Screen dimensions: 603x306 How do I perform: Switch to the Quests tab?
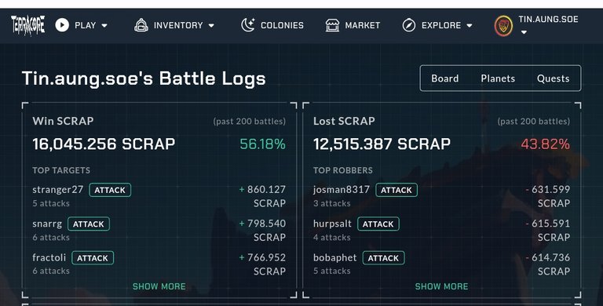point(553,78)
